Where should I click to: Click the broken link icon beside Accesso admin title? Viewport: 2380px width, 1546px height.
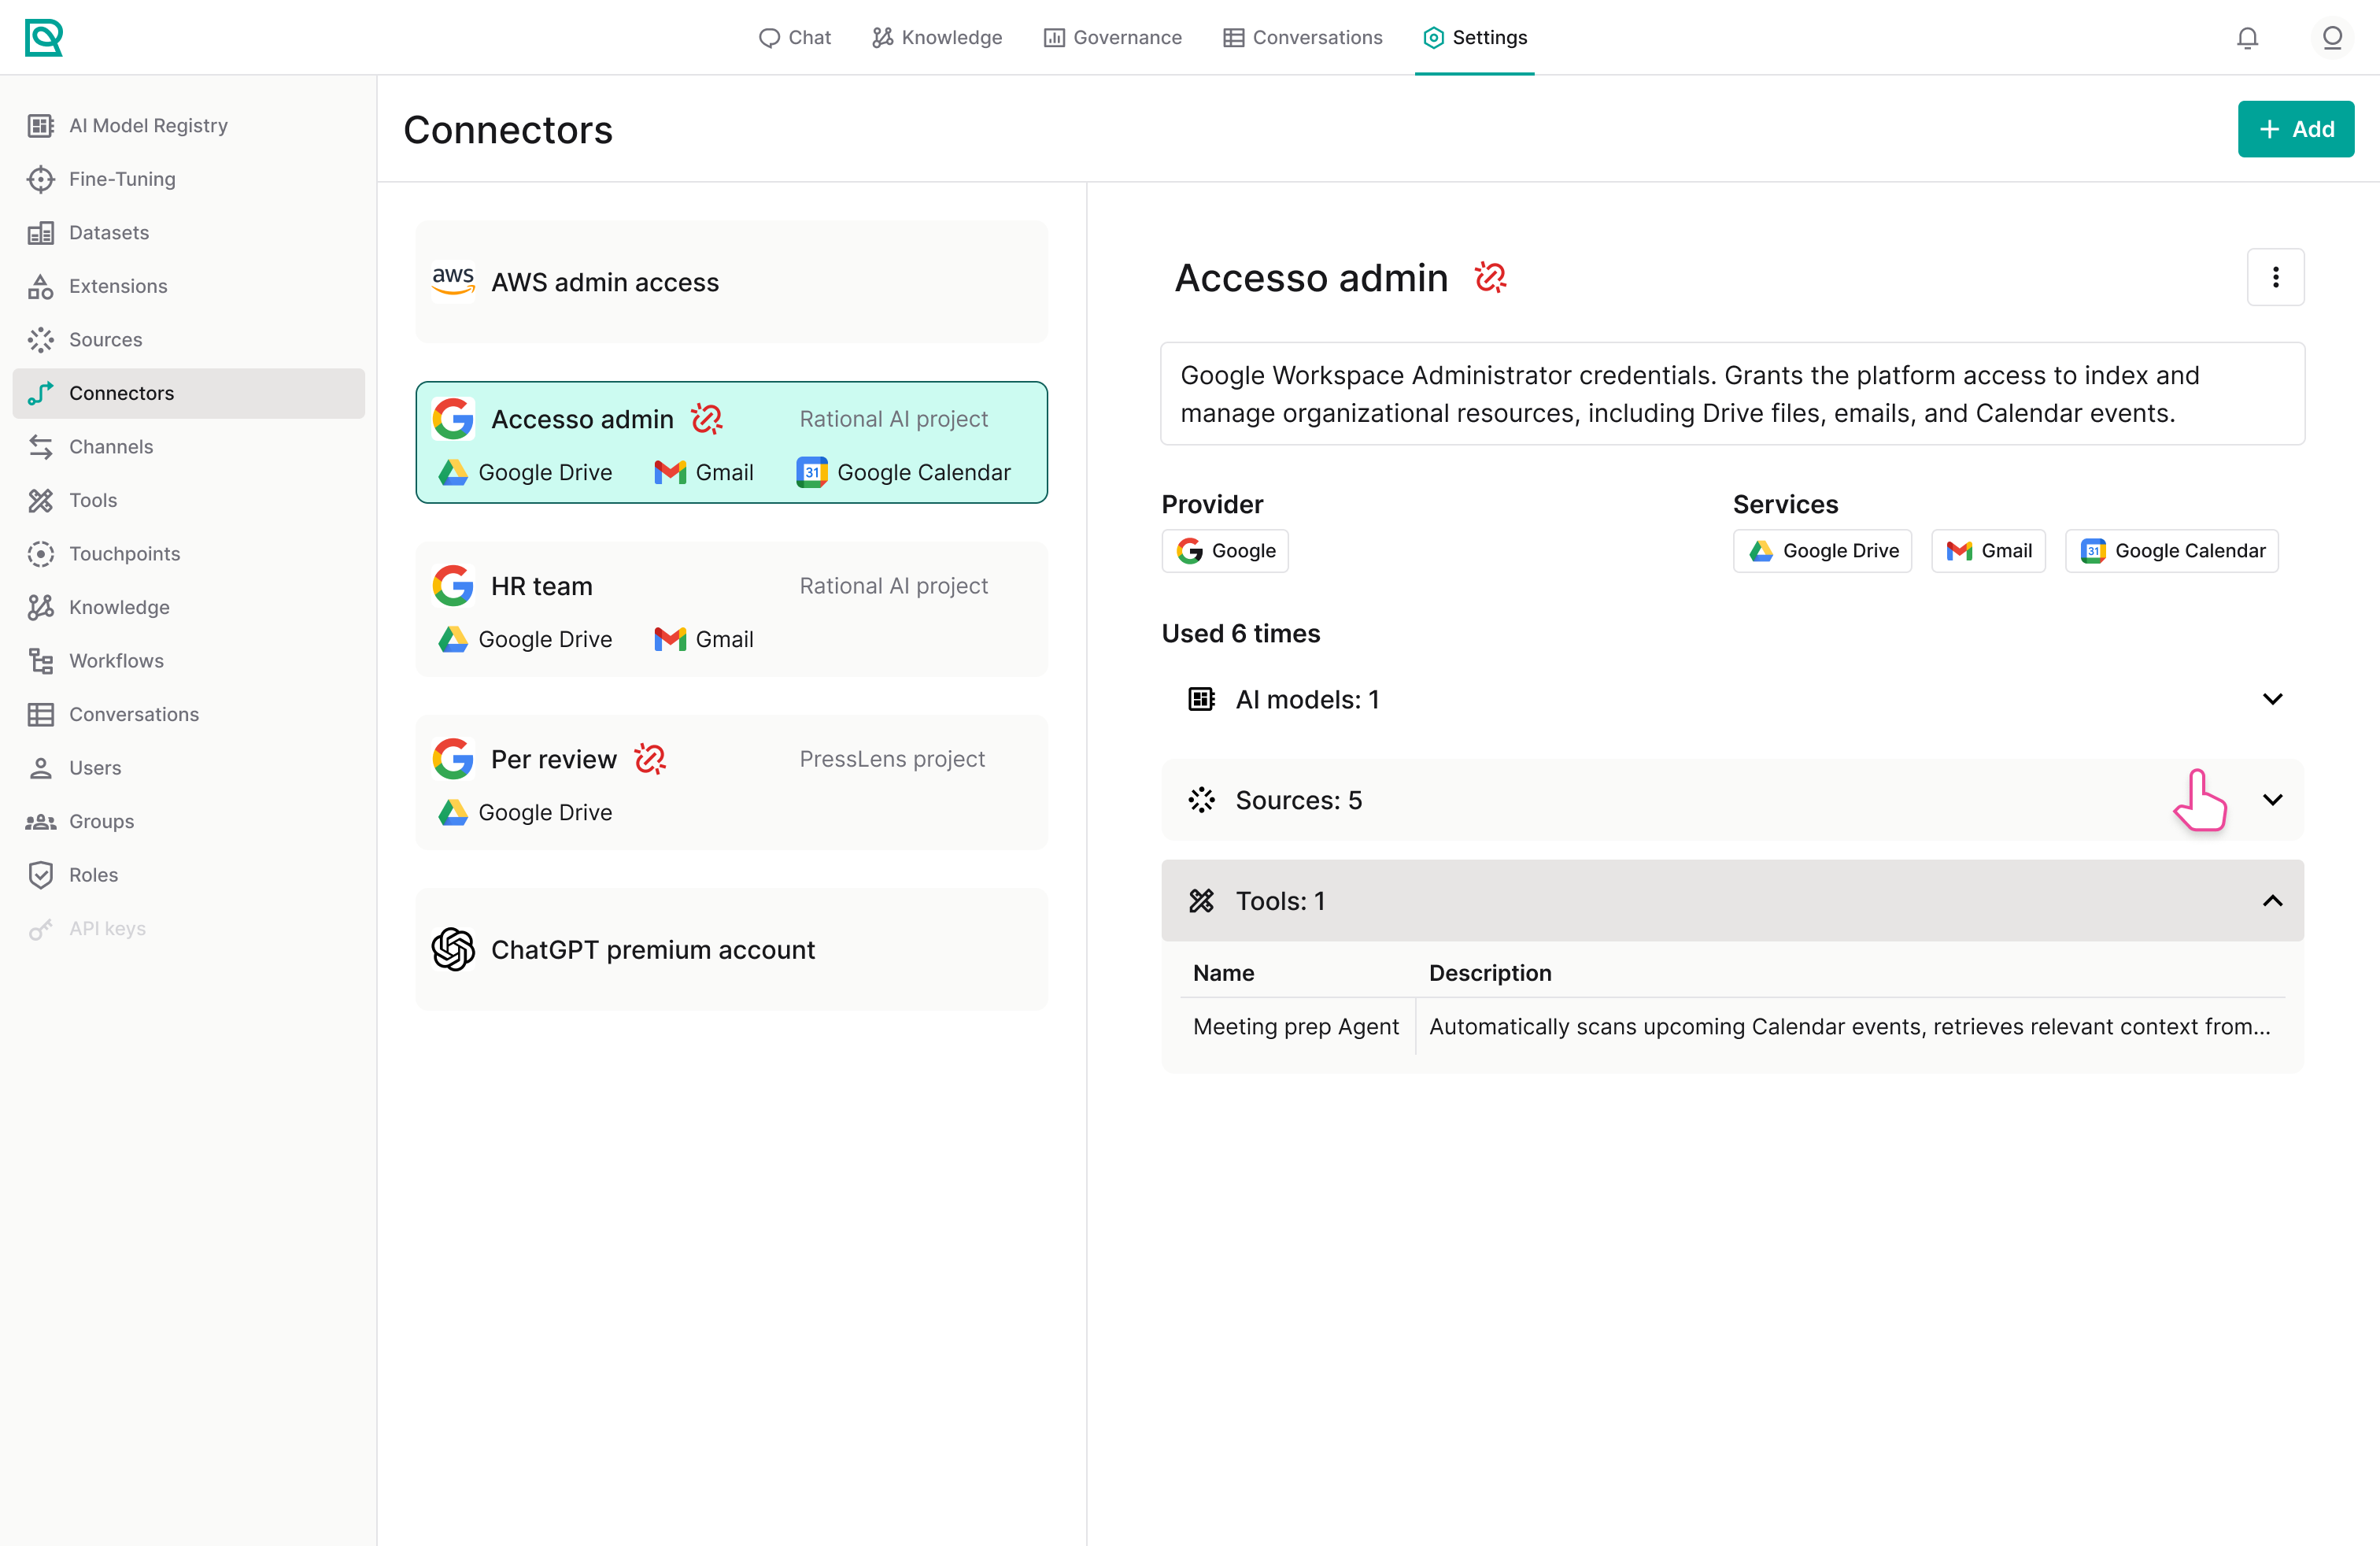pyautogui.click(x=1490, y=277)
